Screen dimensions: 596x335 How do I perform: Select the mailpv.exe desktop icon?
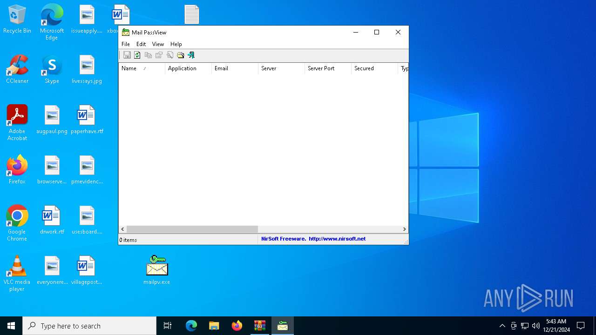tap(157, 270)
